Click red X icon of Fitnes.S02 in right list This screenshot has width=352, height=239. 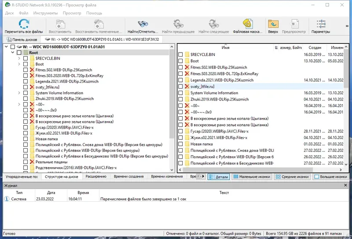click(x=187, y=67)
